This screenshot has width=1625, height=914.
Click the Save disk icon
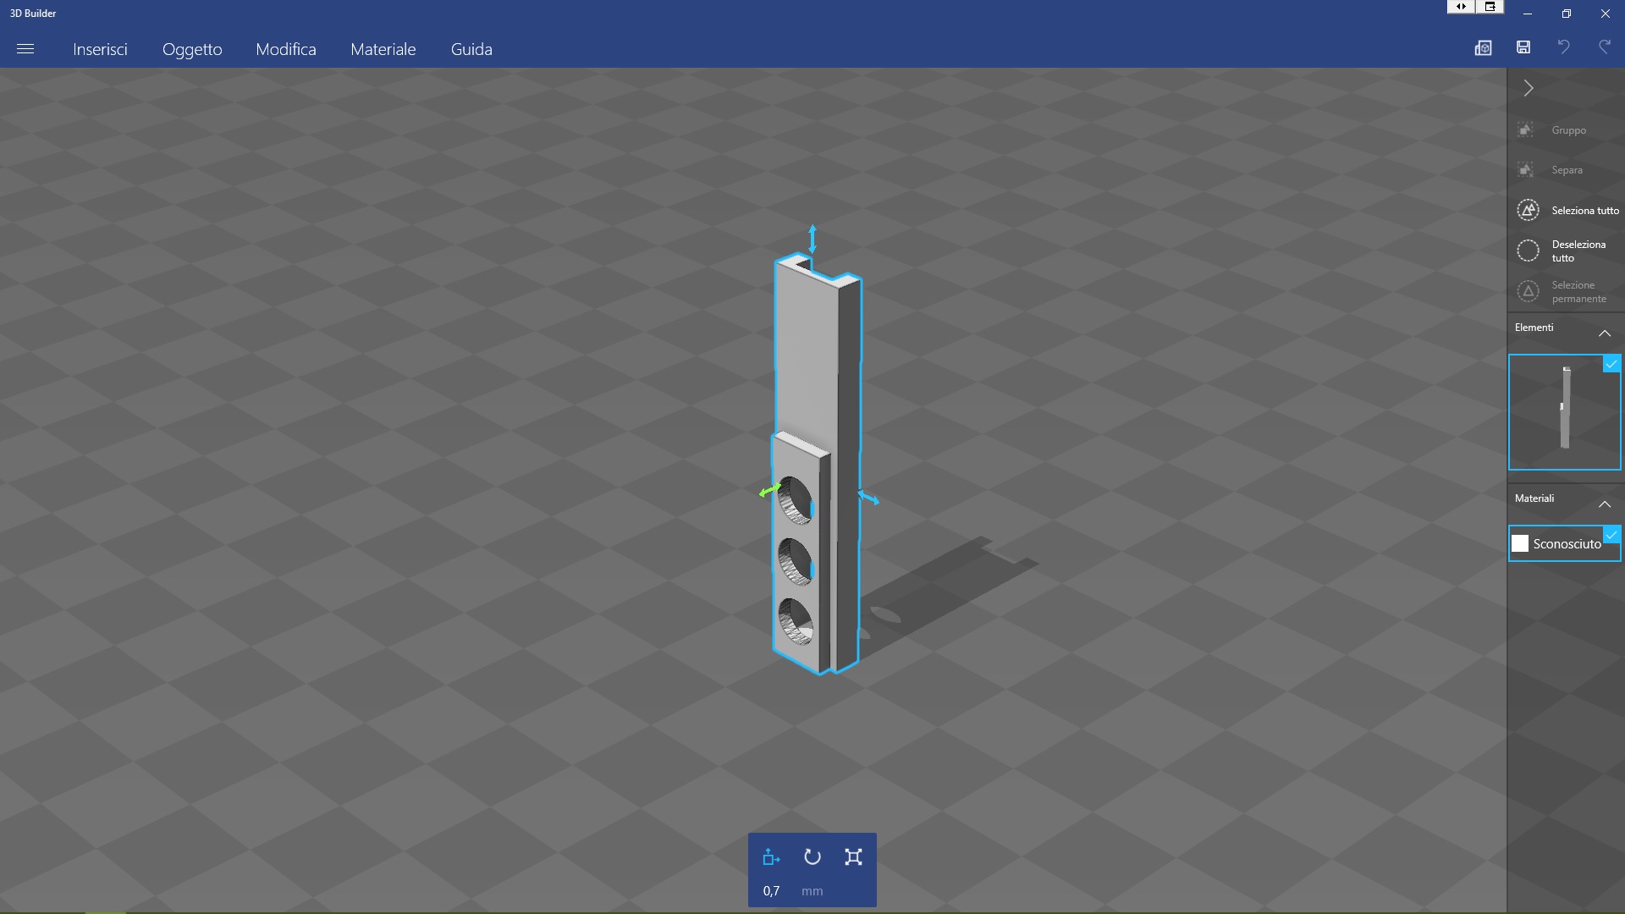(x=1523, y=47)
